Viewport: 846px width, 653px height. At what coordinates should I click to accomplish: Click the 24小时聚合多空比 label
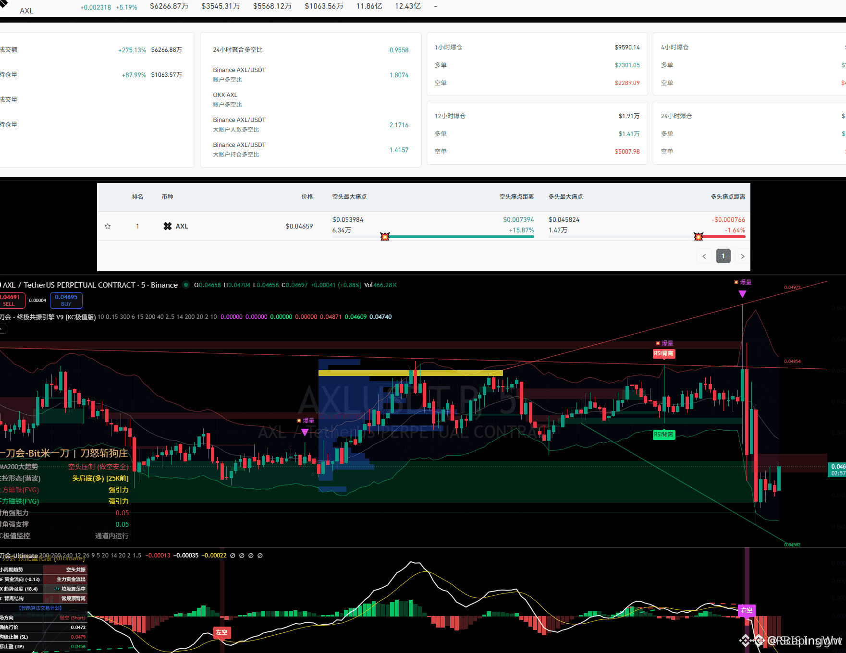238,50
